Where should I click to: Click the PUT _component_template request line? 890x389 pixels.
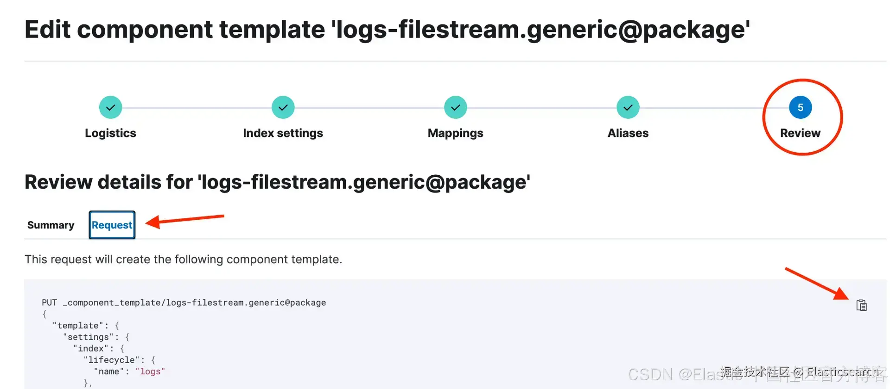click(184, 303)
